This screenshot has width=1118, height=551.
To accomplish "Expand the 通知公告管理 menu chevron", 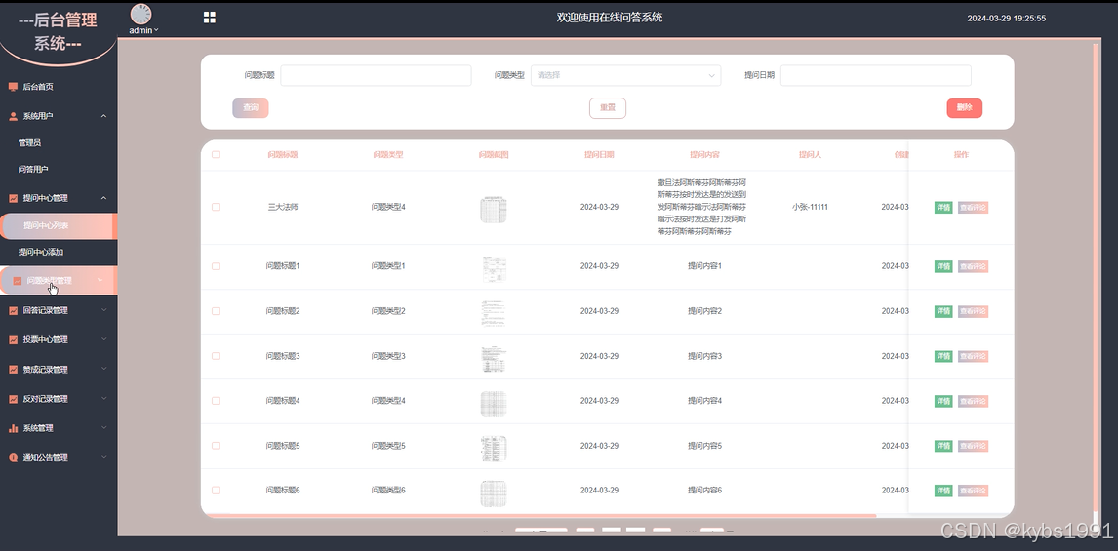I will (104, 457).
